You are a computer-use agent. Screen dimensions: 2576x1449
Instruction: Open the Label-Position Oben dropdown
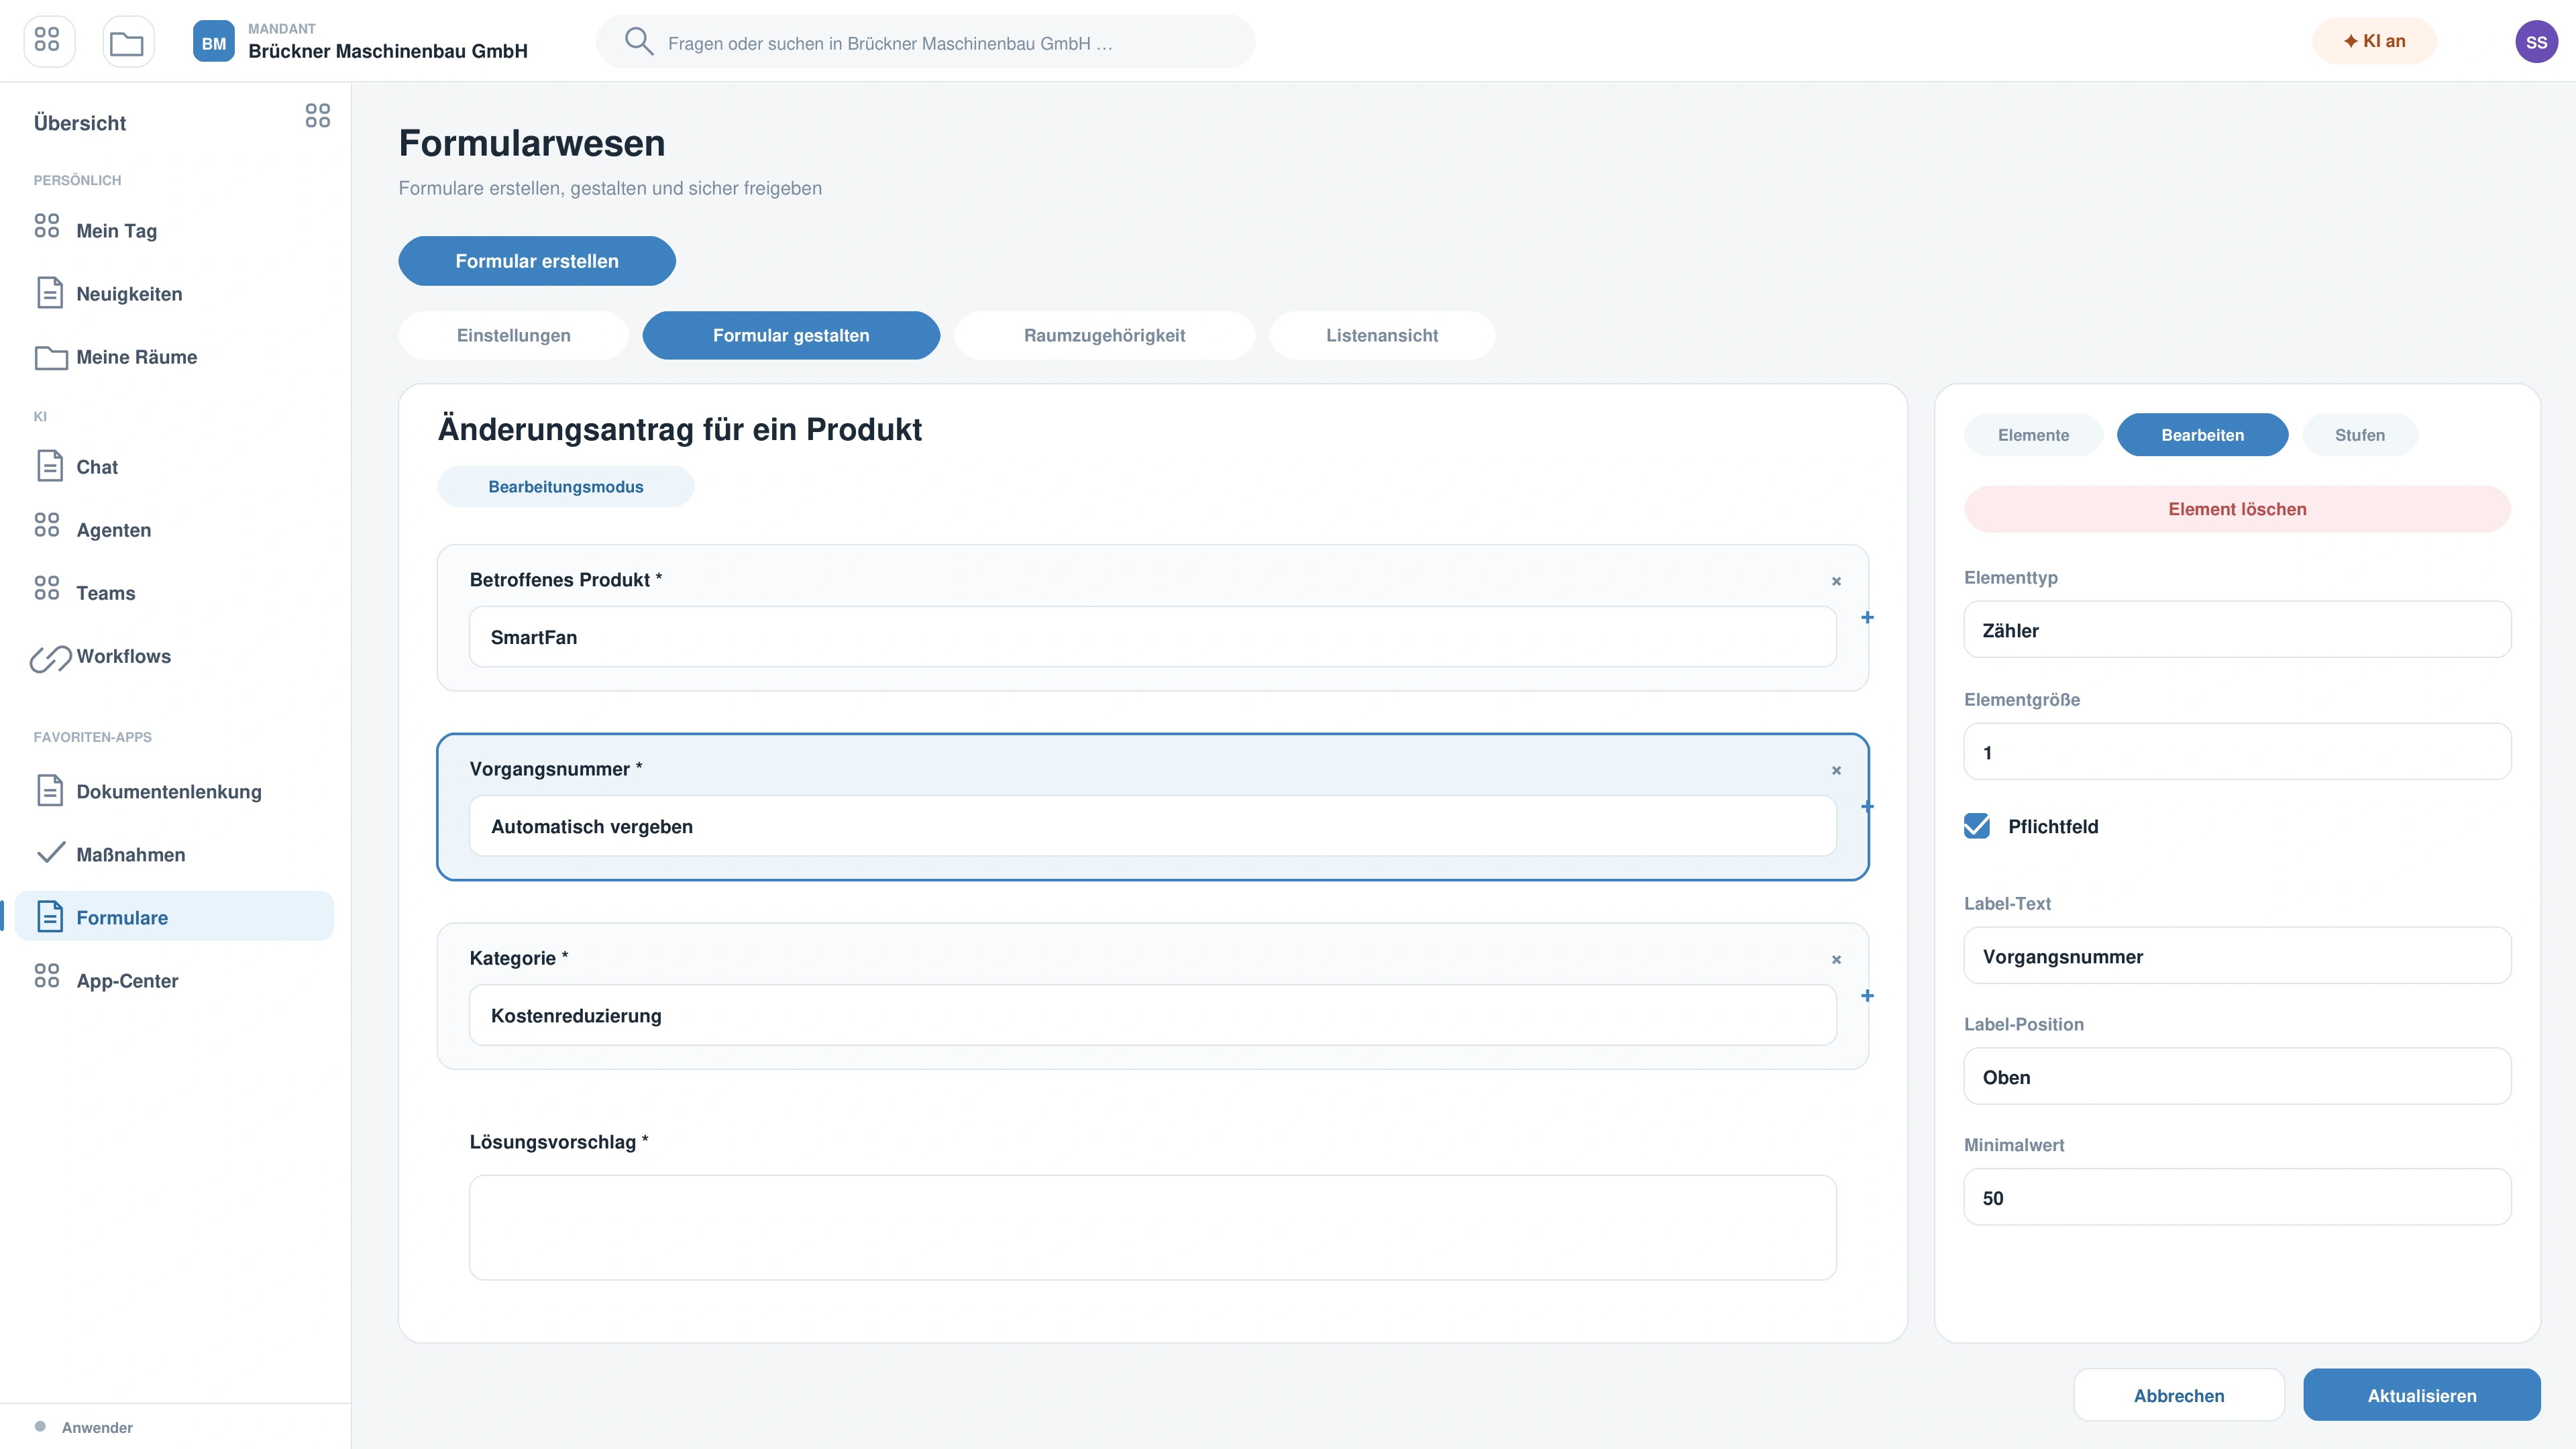tap(2237, 1077)
